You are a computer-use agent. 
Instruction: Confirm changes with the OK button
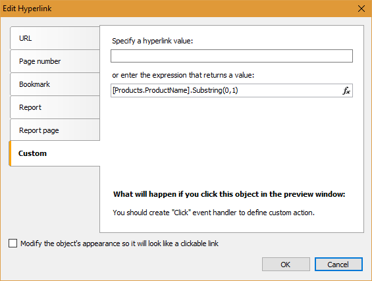(286, 264)
